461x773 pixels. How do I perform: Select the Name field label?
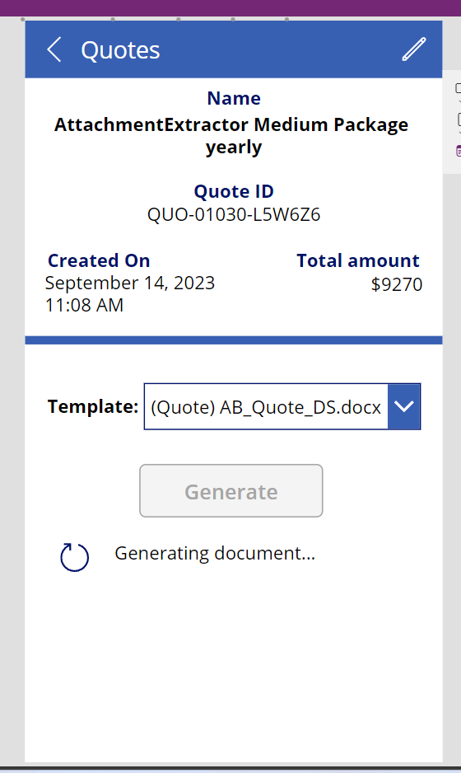(x=234, y=98)
